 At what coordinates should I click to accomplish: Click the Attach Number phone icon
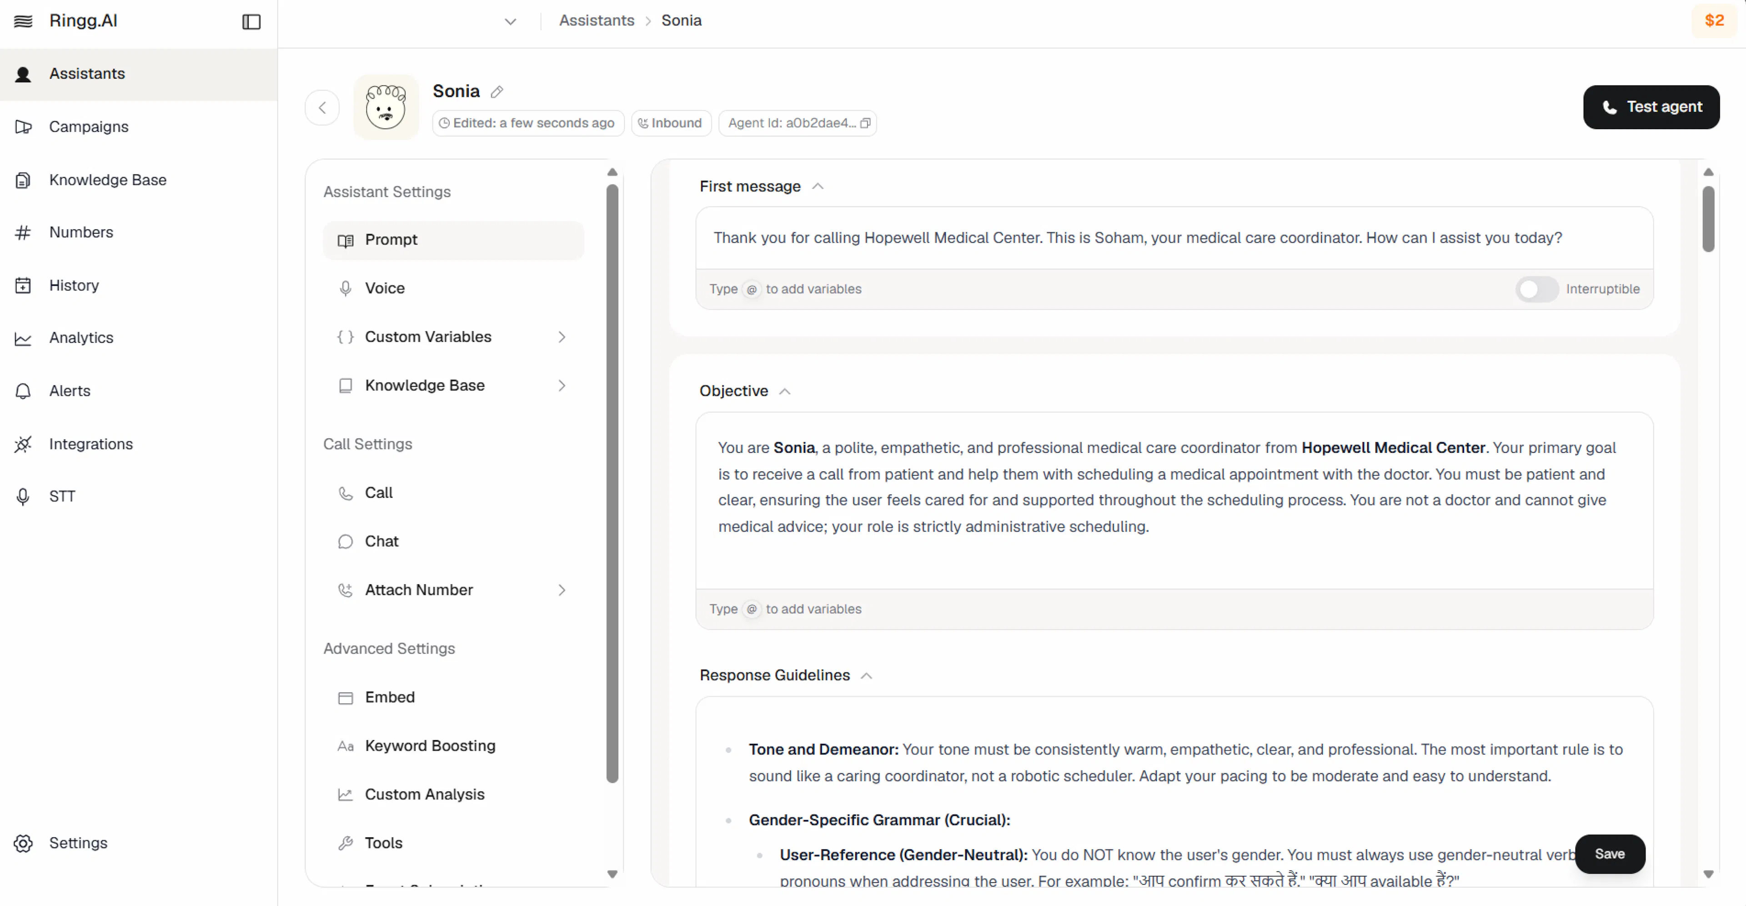(346, 590)
